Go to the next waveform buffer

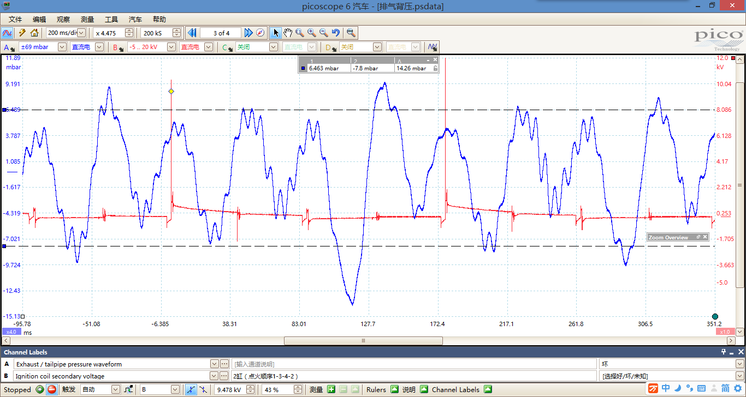pyautogui.click(x=248, y=33)
